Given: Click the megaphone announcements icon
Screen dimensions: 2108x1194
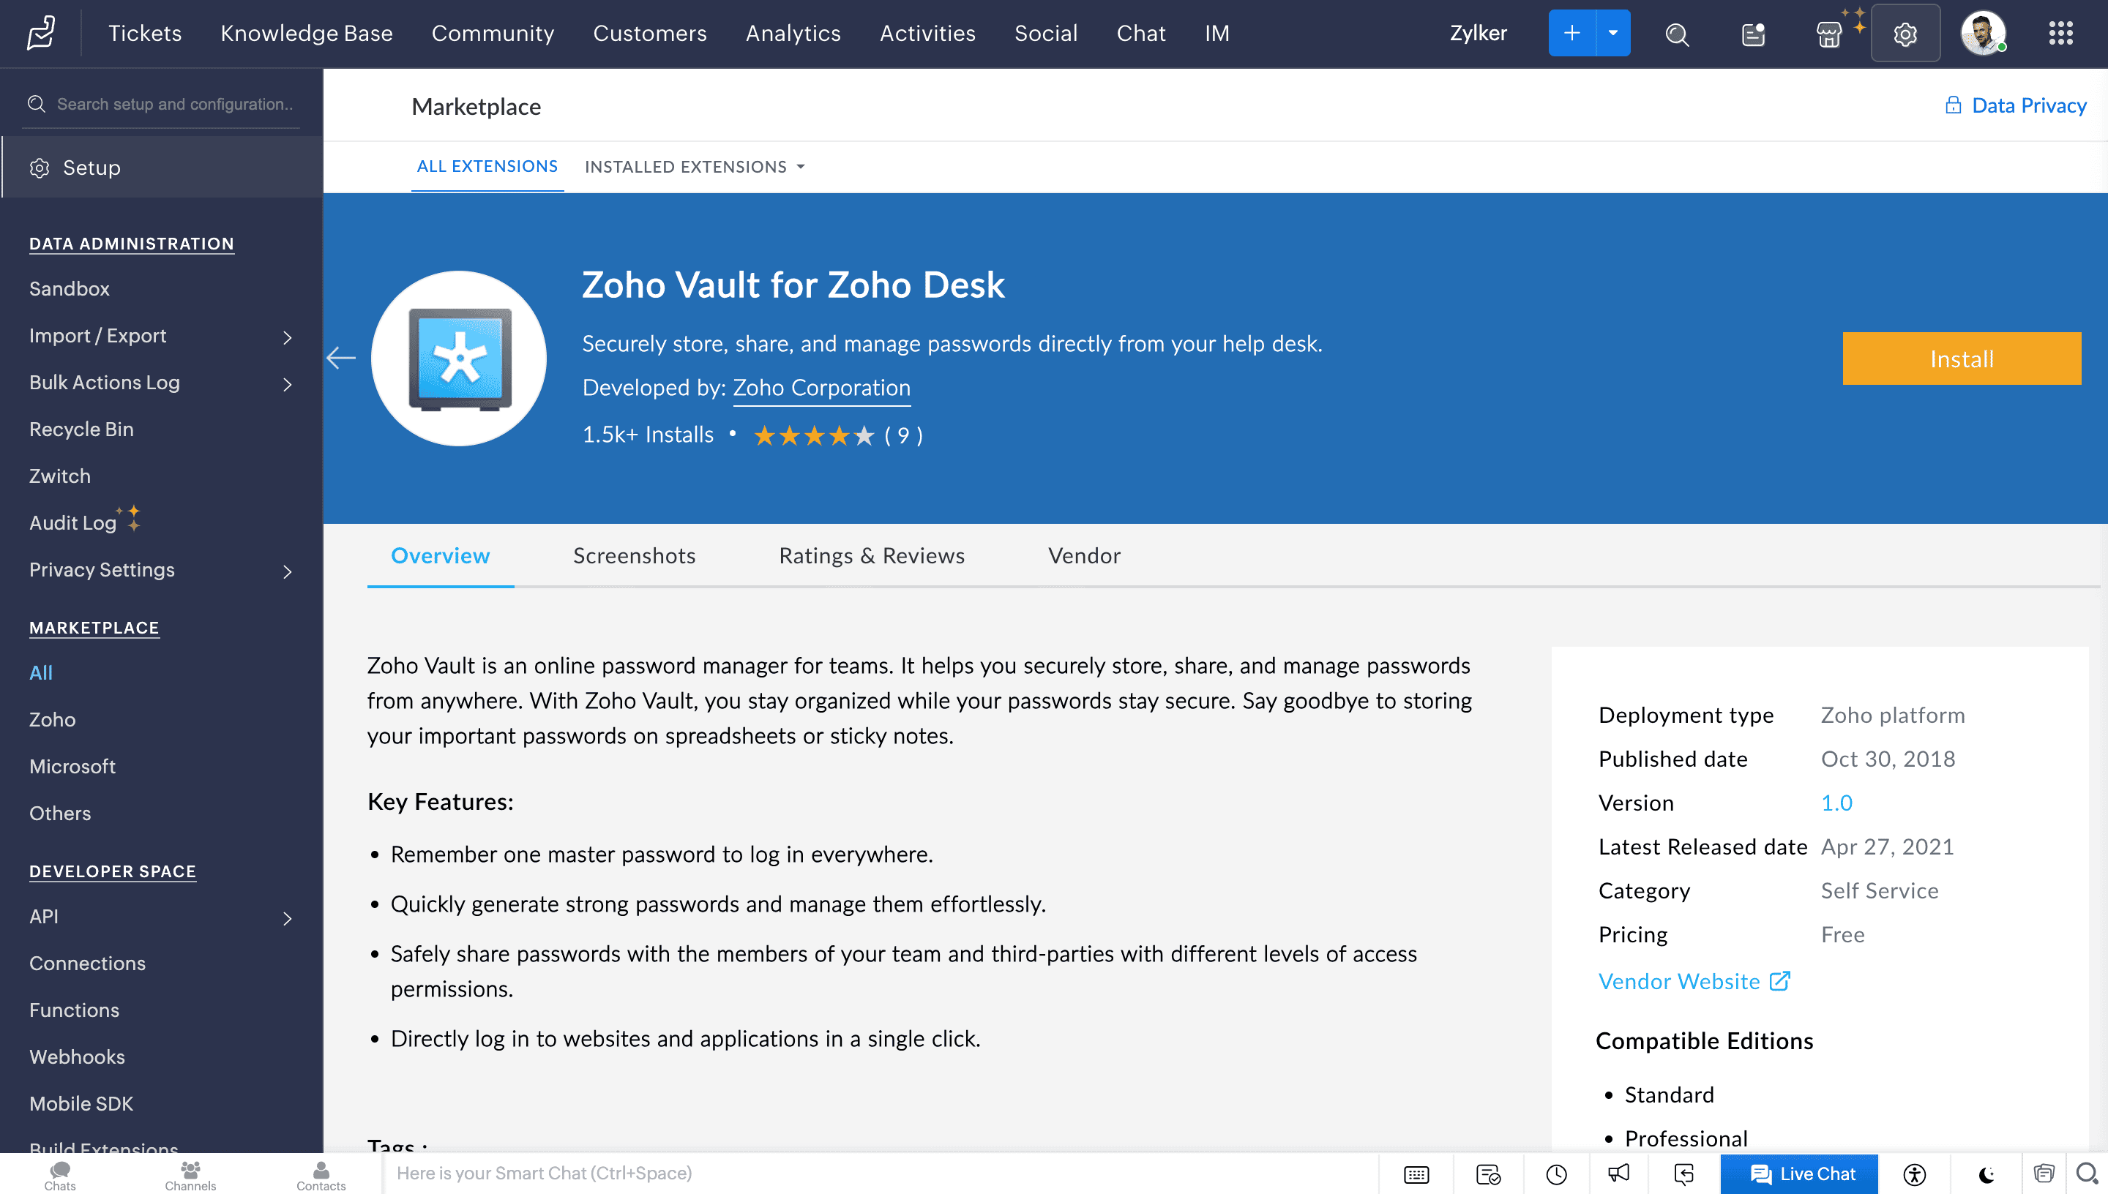Looking at the screenshot, I should [1618, 1174].
